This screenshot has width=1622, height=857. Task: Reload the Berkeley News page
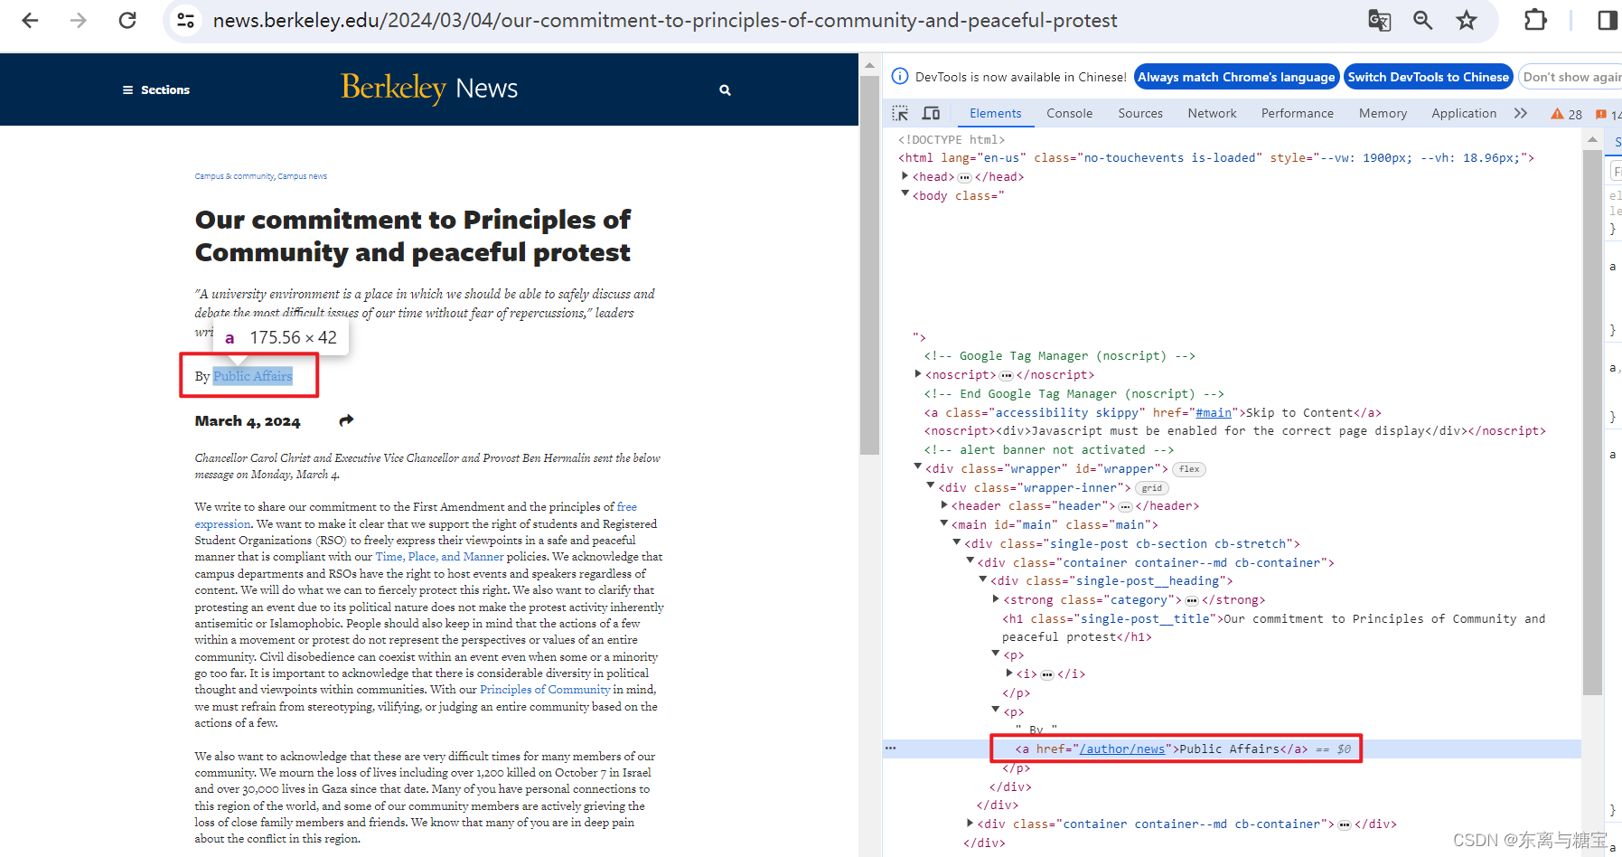(x=127, y=20)
